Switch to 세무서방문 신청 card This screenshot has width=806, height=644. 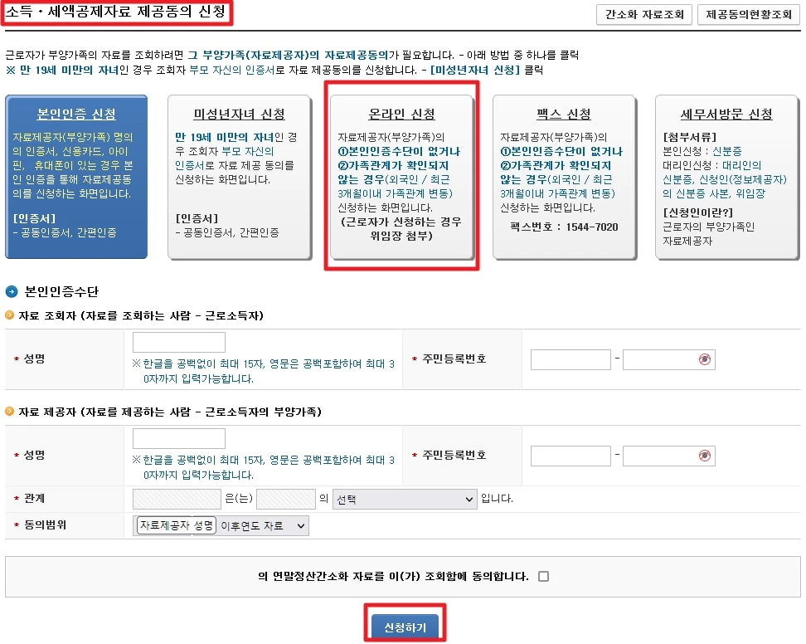[x=726, y=177]
